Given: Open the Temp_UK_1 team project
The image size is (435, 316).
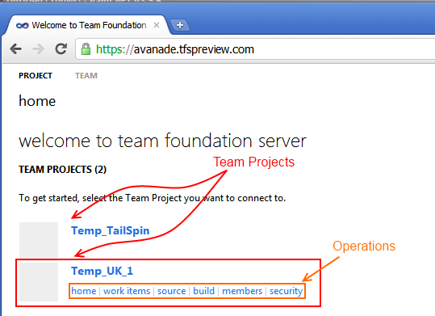Looking at the screenshot, I should 102,271.
